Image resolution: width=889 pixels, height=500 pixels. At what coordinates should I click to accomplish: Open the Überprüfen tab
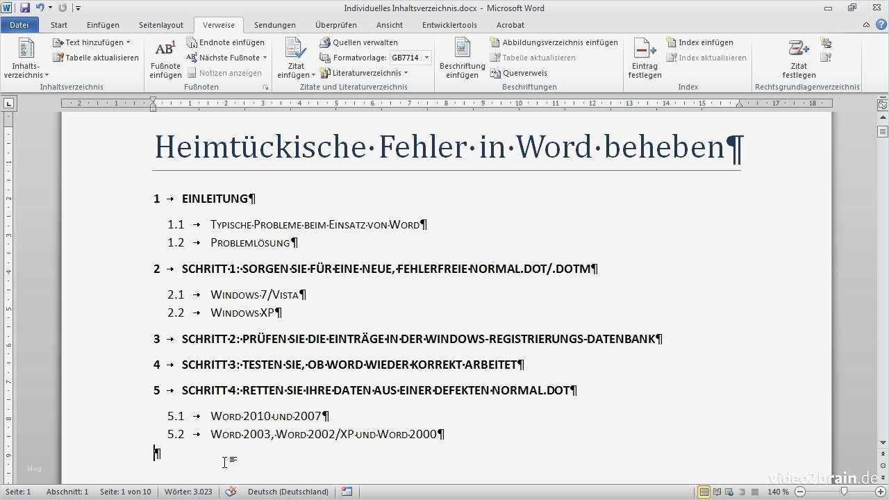tap(336, 25)
